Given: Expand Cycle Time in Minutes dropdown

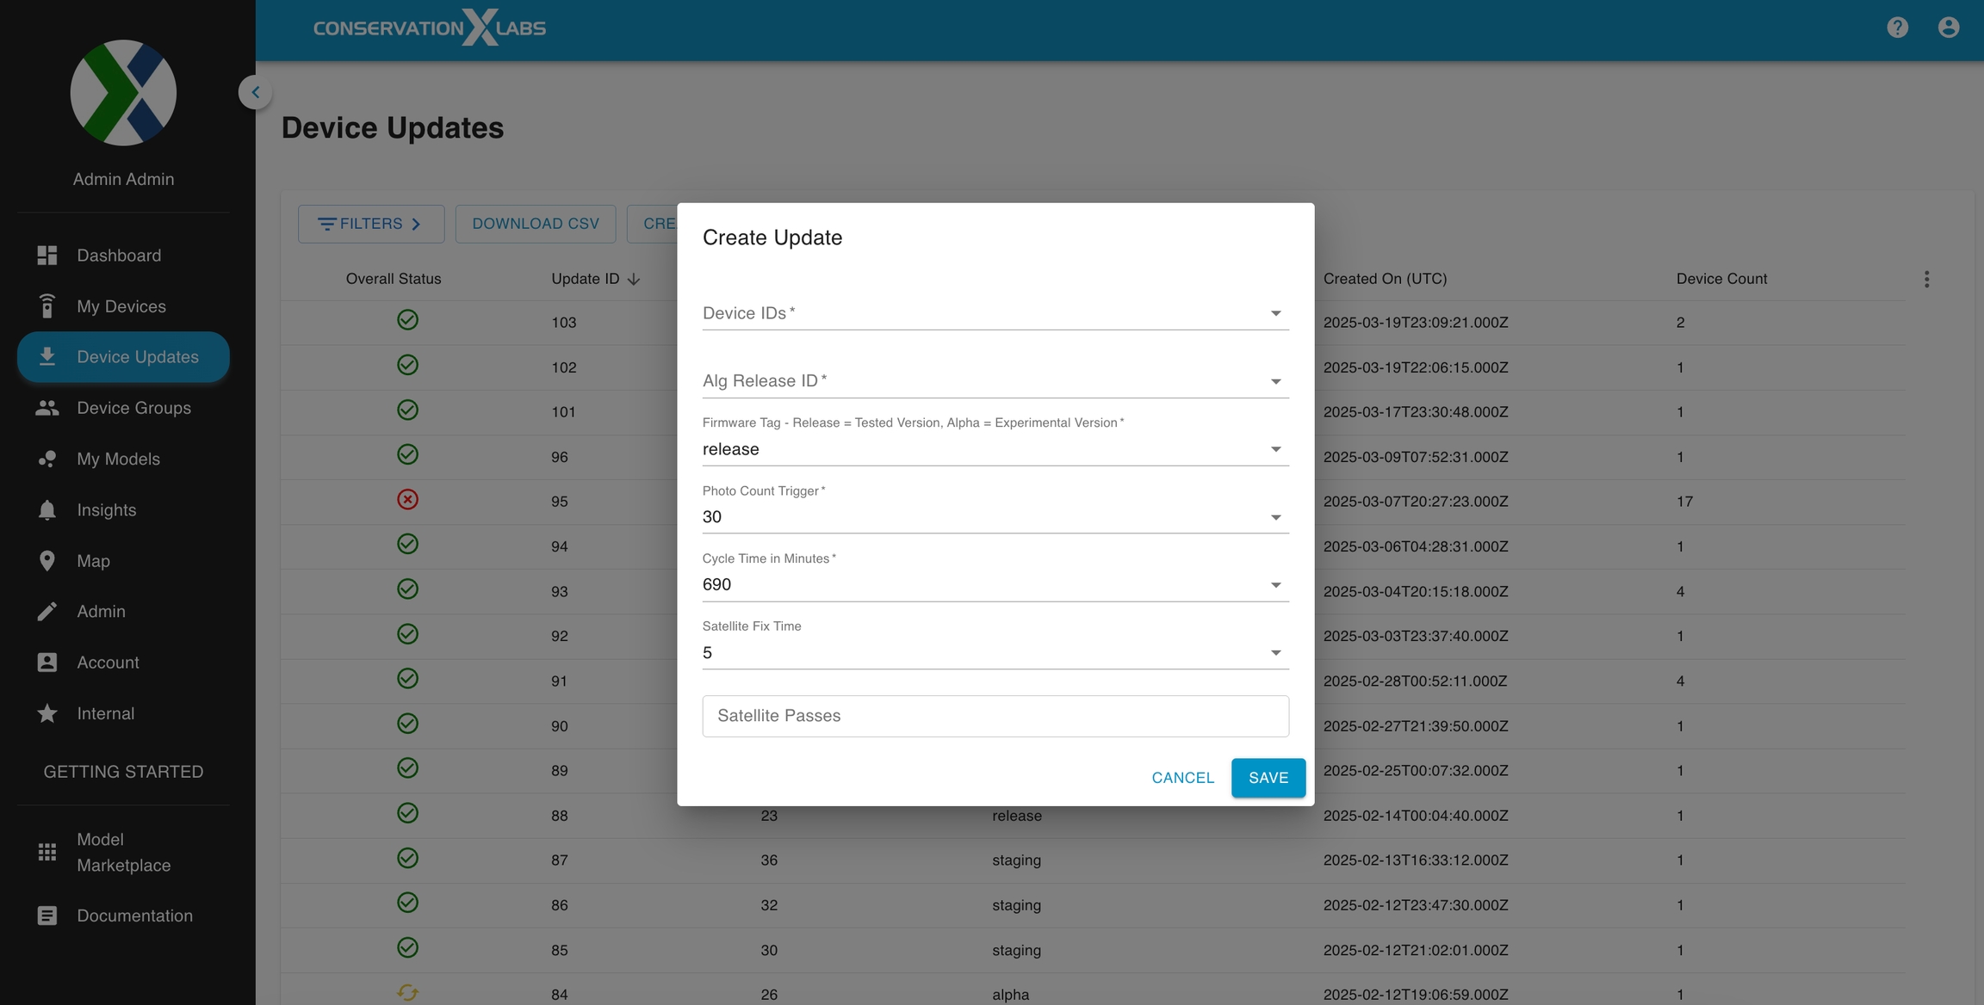Looking at the screenshot, I should tap(995, 585).
